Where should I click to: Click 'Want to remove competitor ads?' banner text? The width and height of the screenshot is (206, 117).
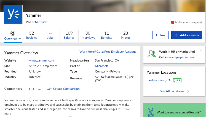tap(179, 112)
